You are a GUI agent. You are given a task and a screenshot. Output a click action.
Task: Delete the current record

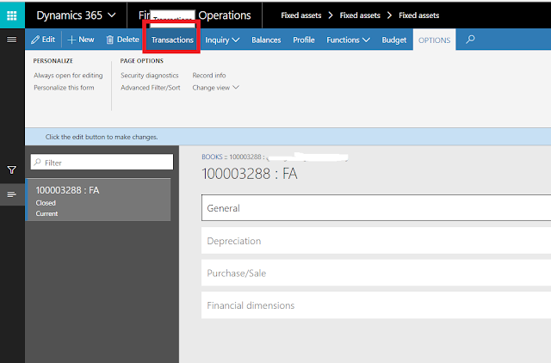click(122, 40)
